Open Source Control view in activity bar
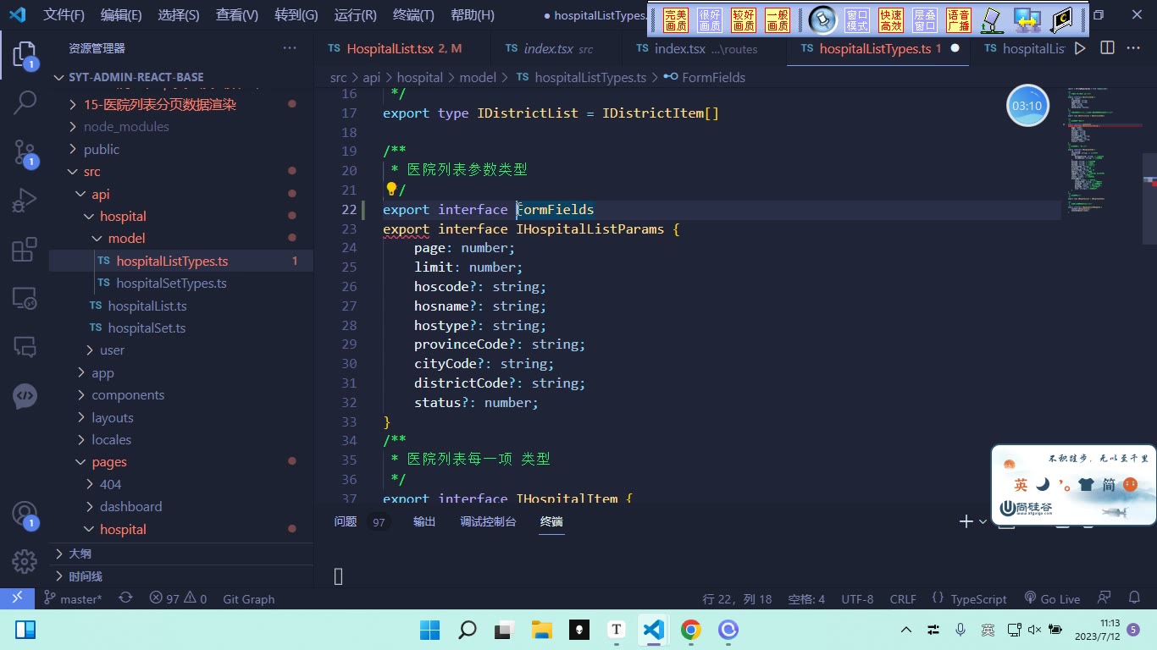The width and height of the screenshot is (1157, 650). click(25, 152)
